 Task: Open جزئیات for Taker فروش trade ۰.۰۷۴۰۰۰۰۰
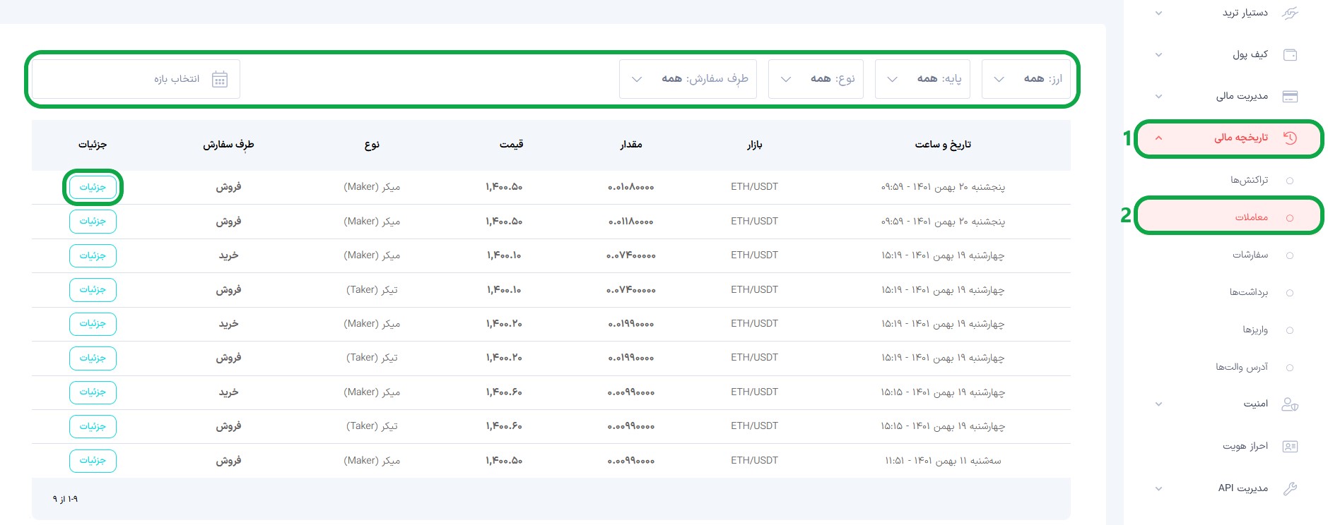pos(93,290)
